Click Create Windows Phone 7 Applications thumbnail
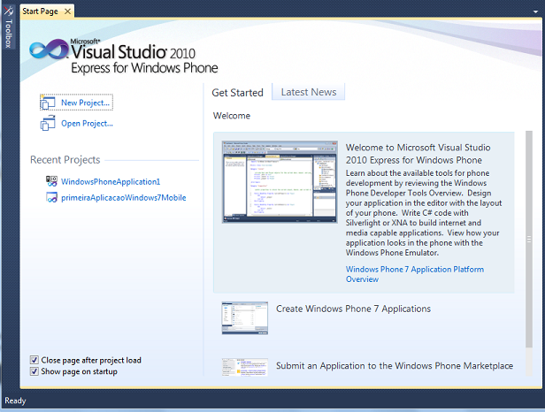 coord(245,318)
